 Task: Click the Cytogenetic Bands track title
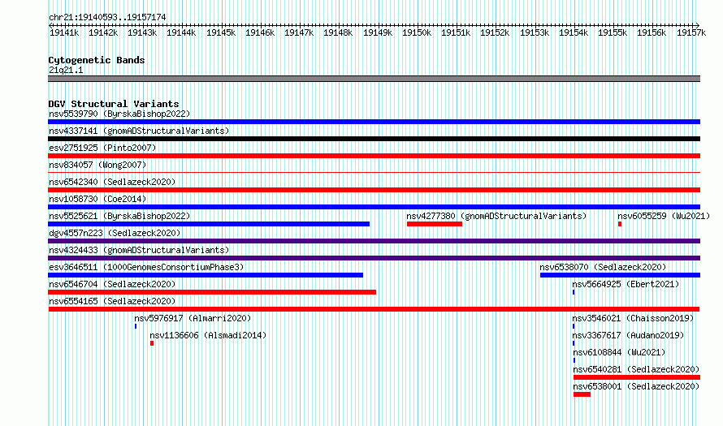point(97,60)
